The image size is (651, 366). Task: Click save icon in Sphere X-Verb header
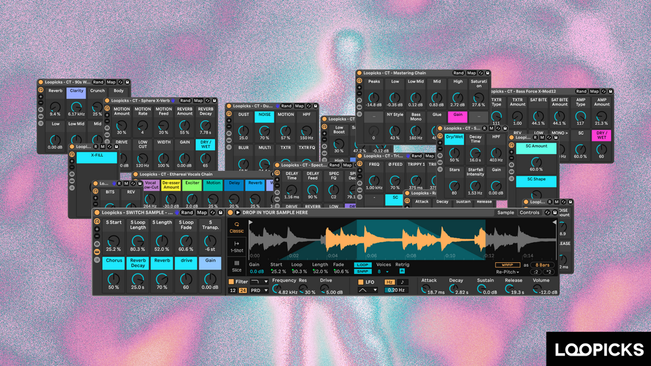point(214,100)
